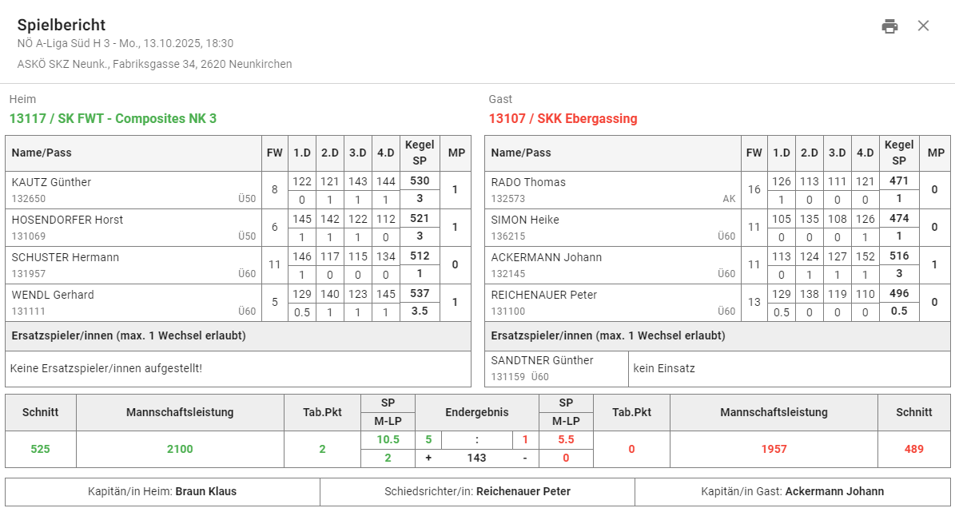This screenshot has height=512, width=955.
Task: Click home pass number 132650
Action: point(29,198)
